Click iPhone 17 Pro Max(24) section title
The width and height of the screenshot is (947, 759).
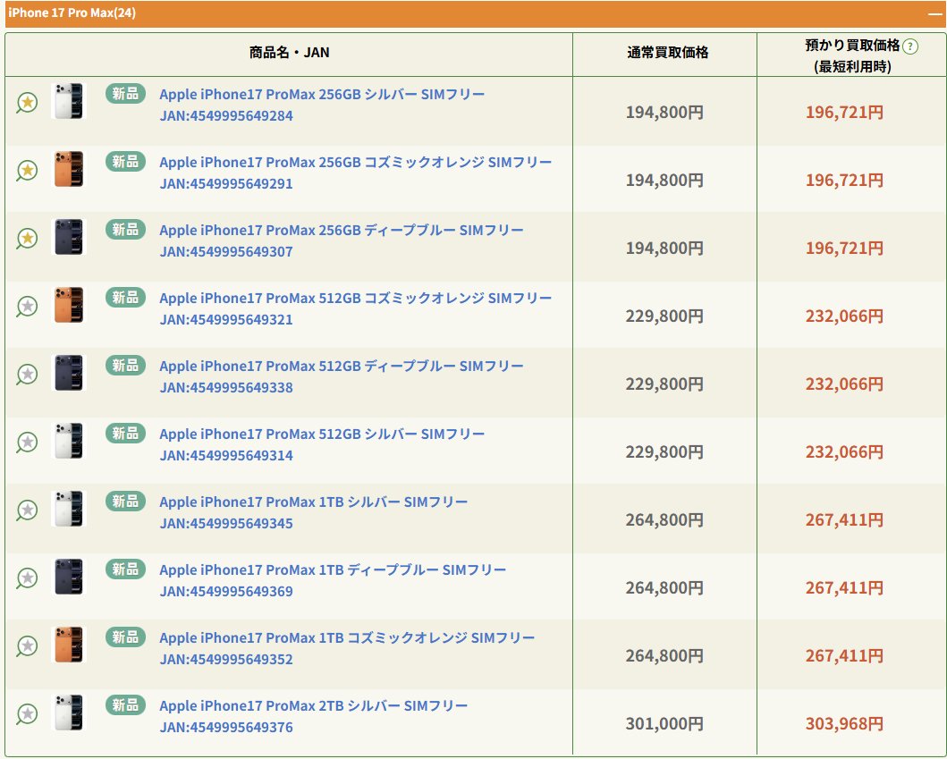72,13
